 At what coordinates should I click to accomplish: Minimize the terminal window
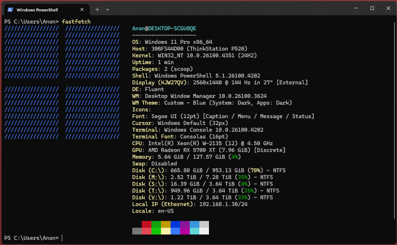pyautogui.click(x=356, y=8)
